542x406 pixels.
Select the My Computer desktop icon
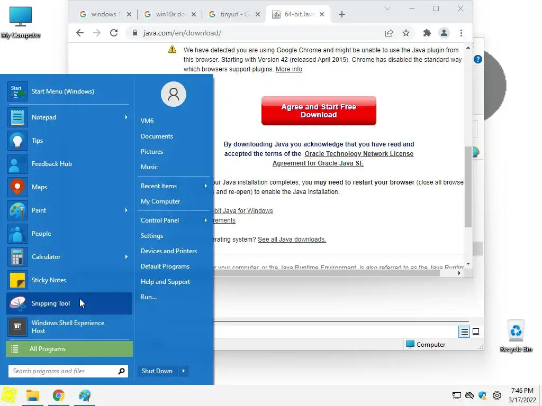pos(21,22)
